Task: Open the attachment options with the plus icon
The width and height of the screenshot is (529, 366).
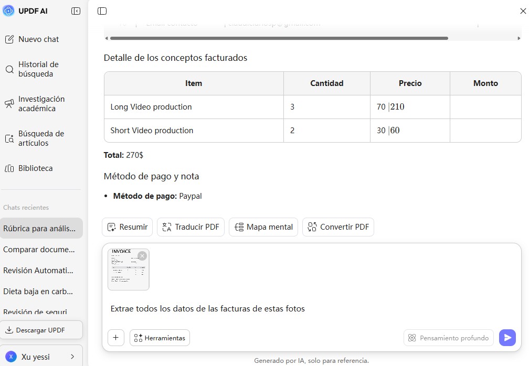Action: 116,338
